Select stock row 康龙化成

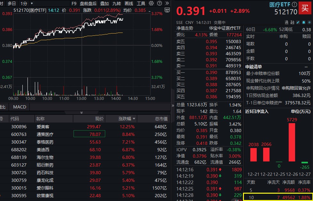tap(85, 180)
